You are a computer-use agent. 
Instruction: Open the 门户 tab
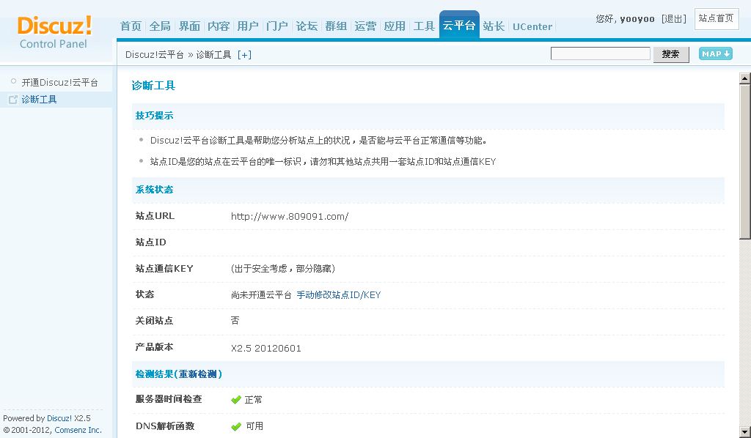(277, 26)
